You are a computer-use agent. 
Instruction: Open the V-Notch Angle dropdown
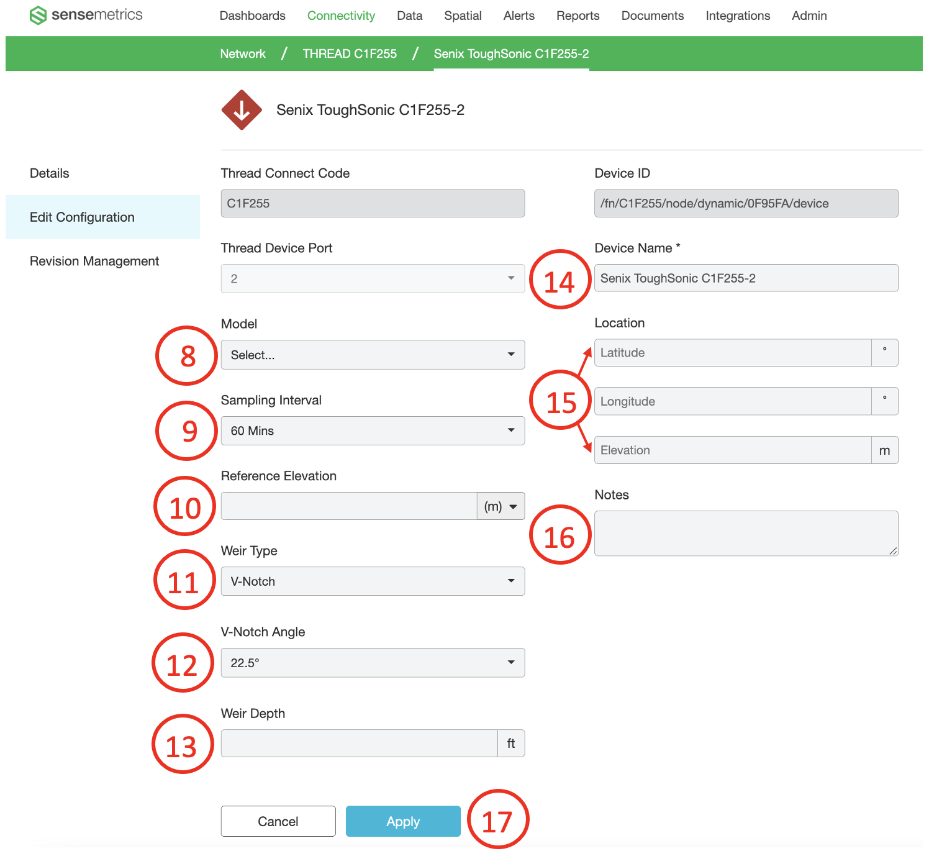click(373, 663)
